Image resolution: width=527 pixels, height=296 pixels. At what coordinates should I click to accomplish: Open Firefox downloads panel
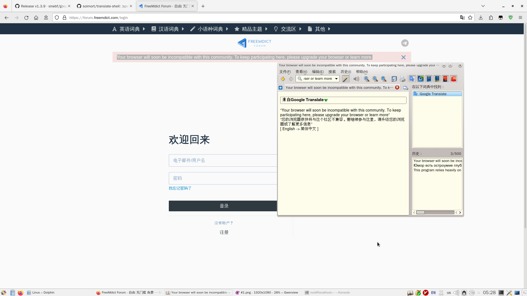[481, 18]
